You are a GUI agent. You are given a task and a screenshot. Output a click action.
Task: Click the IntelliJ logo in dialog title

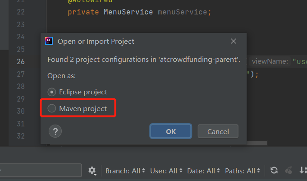point(49,42)
